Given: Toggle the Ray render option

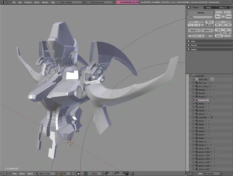Looking at the screenshot, I should [x=223, y=16].
